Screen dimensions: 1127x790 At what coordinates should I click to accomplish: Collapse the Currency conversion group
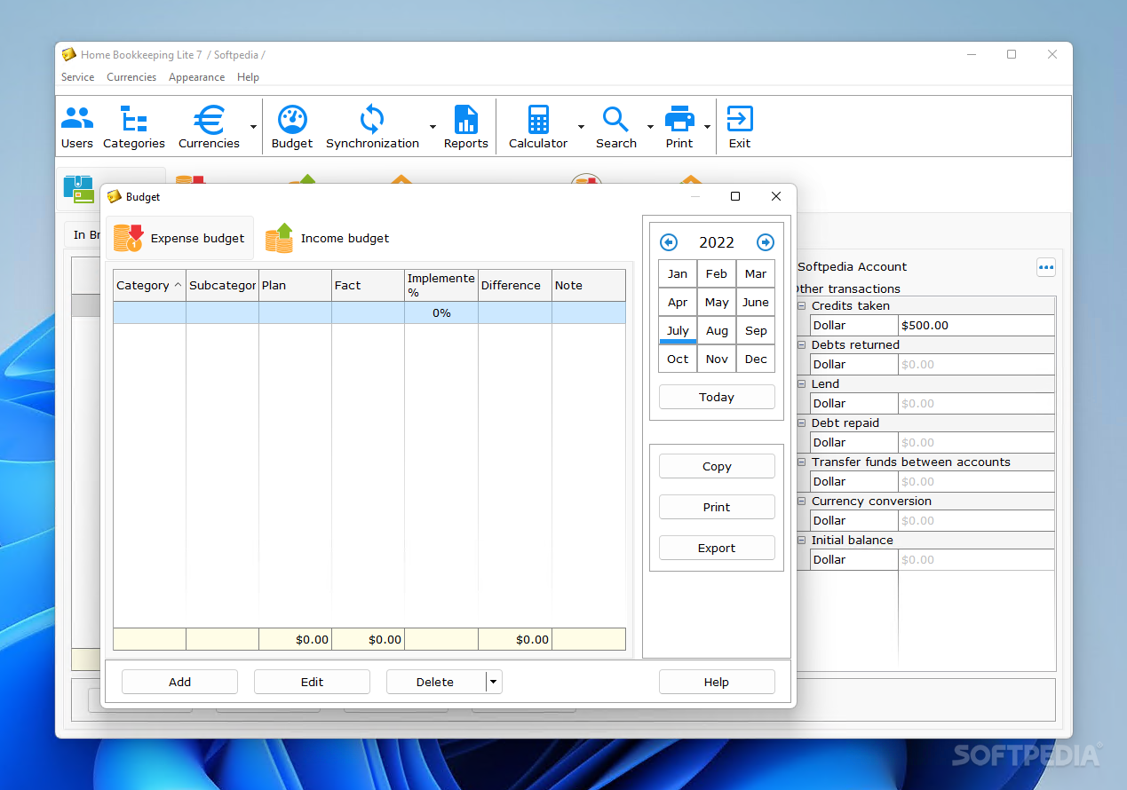pyautogui.click(x=802, y=501)
